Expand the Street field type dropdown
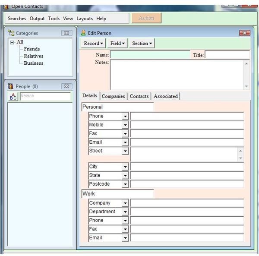259x256 pixels. coord(125,151)
